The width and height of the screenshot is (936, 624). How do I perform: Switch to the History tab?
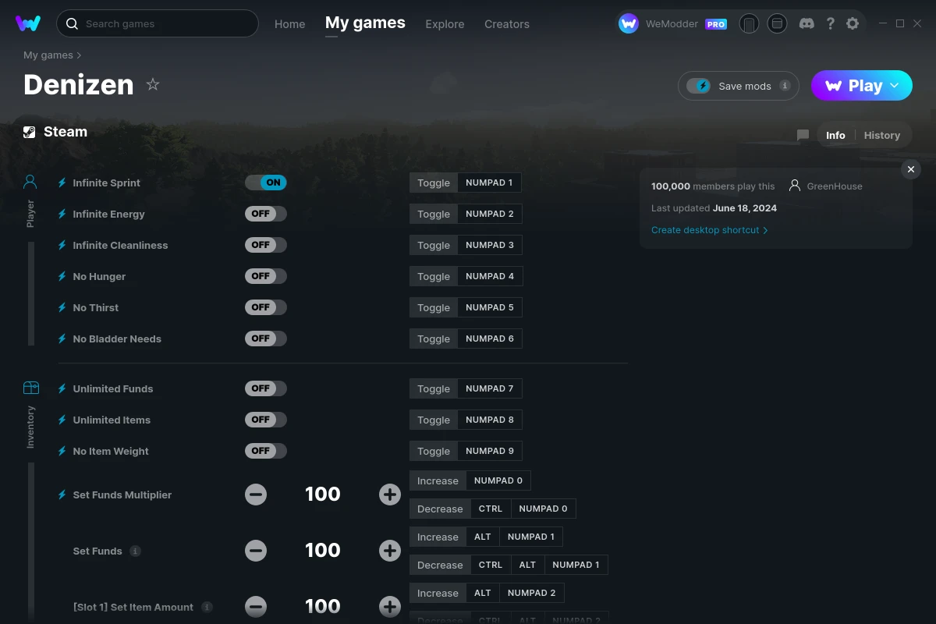coord(881,135)
